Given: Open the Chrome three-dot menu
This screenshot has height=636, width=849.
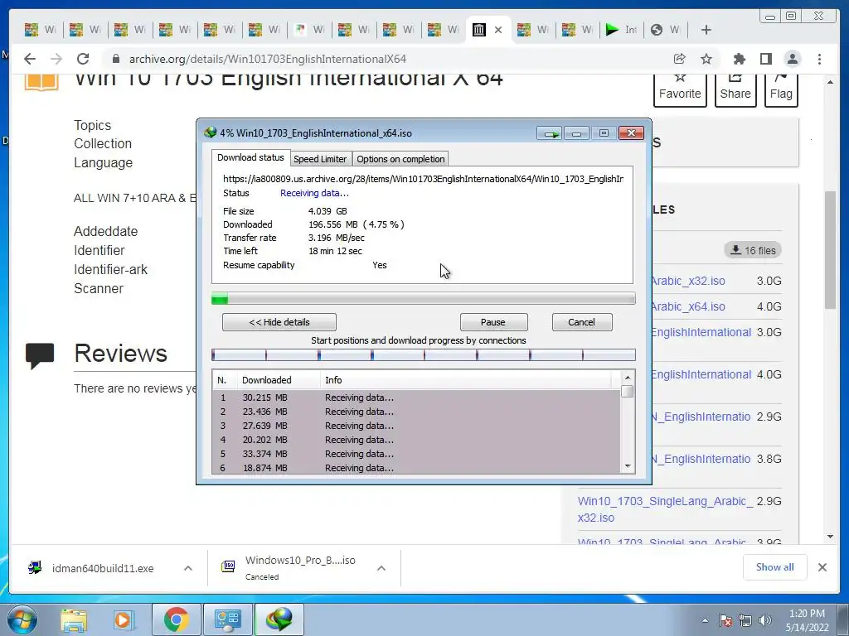Looking at the screenshot, I should 819,59.
